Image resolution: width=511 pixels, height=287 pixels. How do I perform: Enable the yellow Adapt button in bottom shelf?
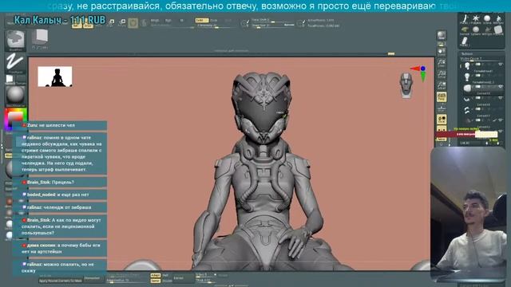pyautogui.click(x=156, y=275)
